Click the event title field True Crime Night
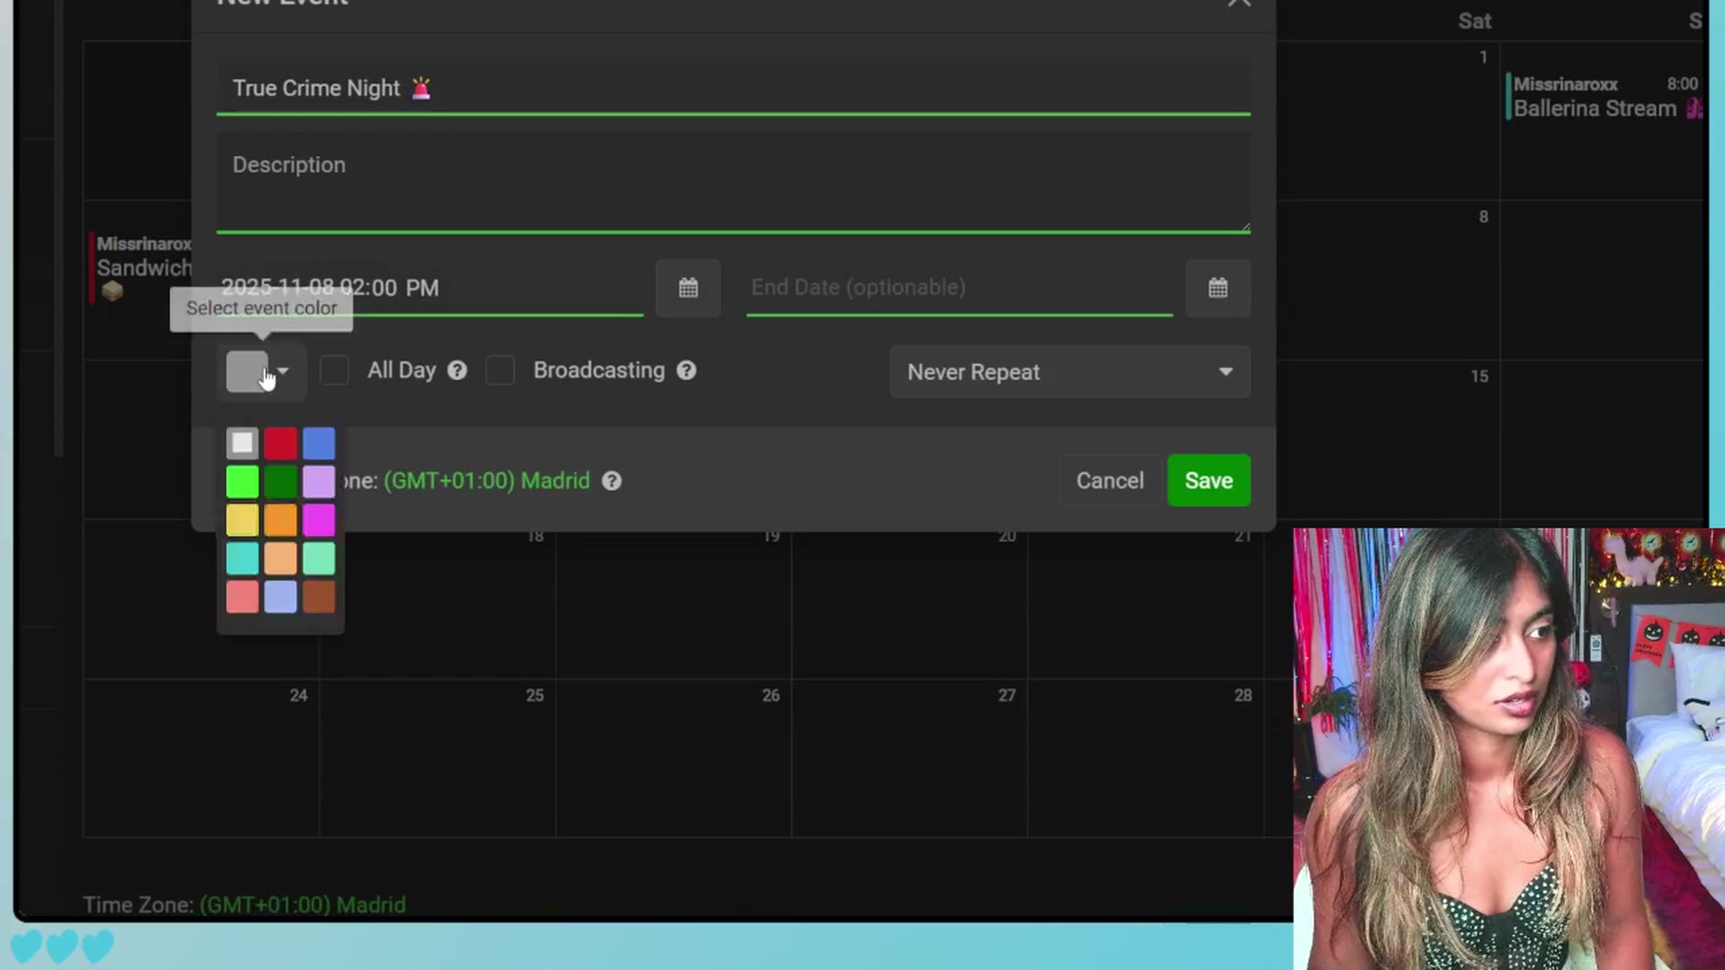The image size is (1725, 970). coord(733,88)
